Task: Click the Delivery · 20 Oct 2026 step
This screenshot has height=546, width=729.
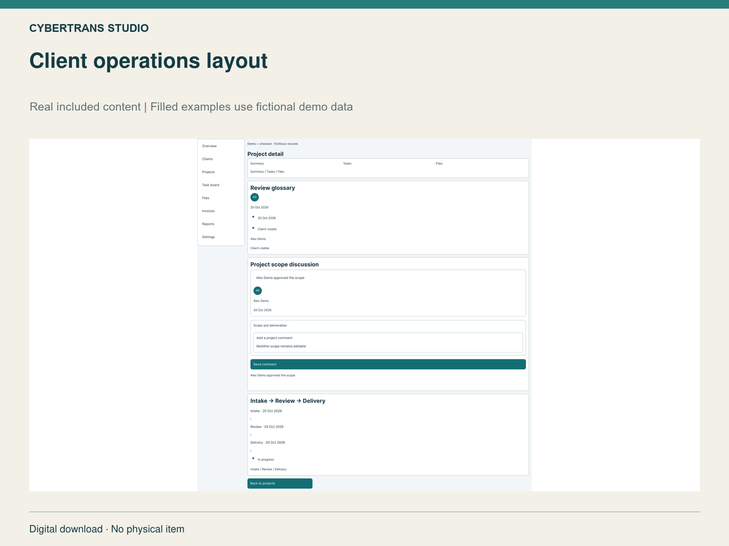Action: pos(267,442)
